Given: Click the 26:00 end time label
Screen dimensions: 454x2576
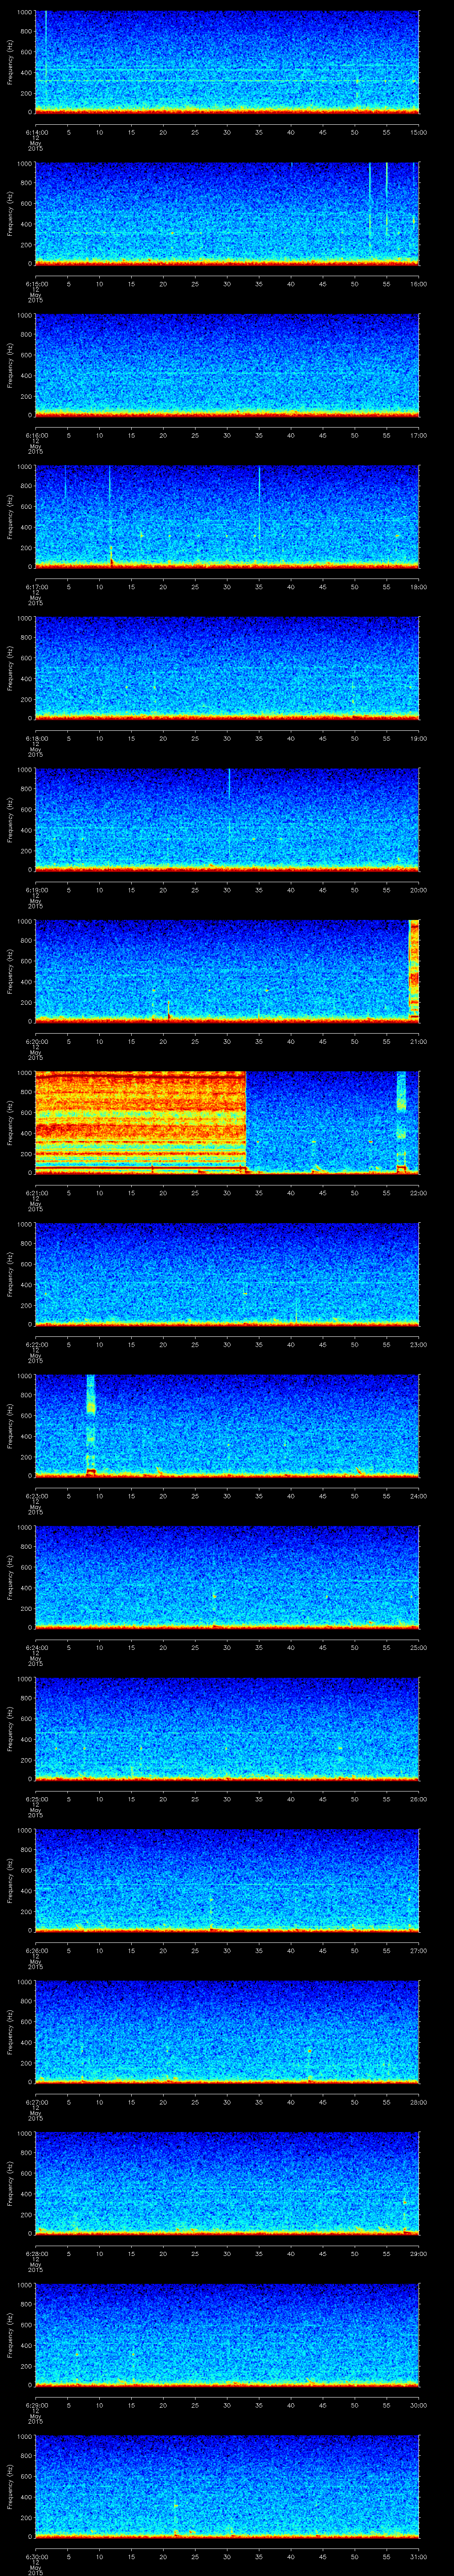Looking at the screenshot, I should tap(419, 1799).
